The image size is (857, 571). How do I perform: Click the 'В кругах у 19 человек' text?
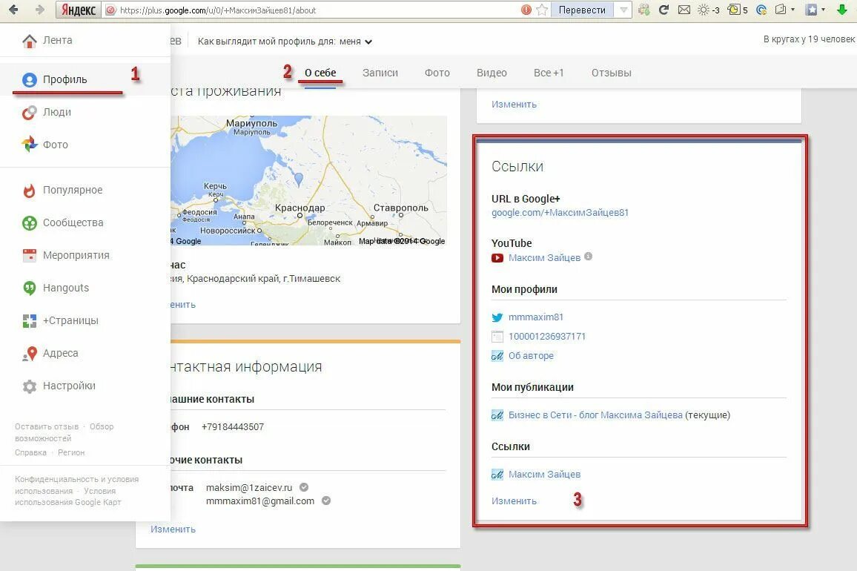point(809,39)
